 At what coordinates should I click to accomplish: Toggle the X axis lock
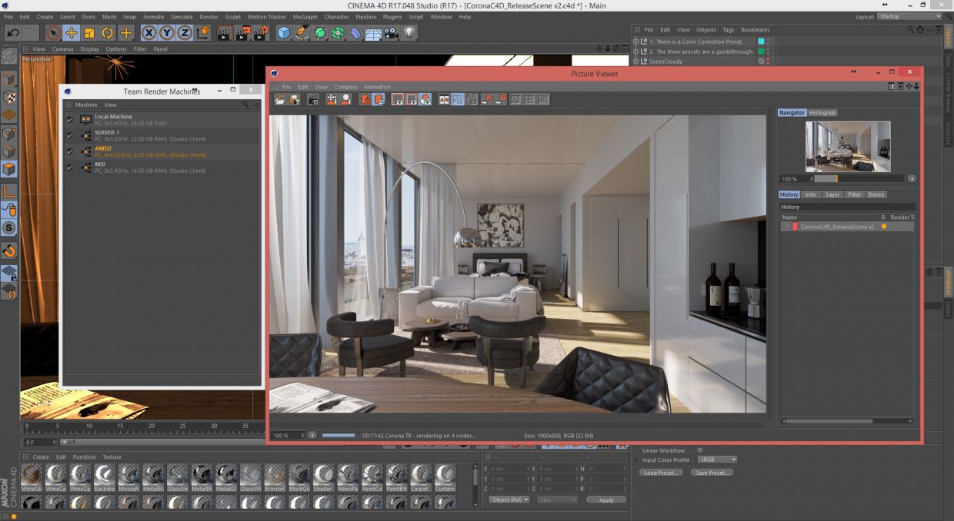pyautogui.click(x=148, y=33)
